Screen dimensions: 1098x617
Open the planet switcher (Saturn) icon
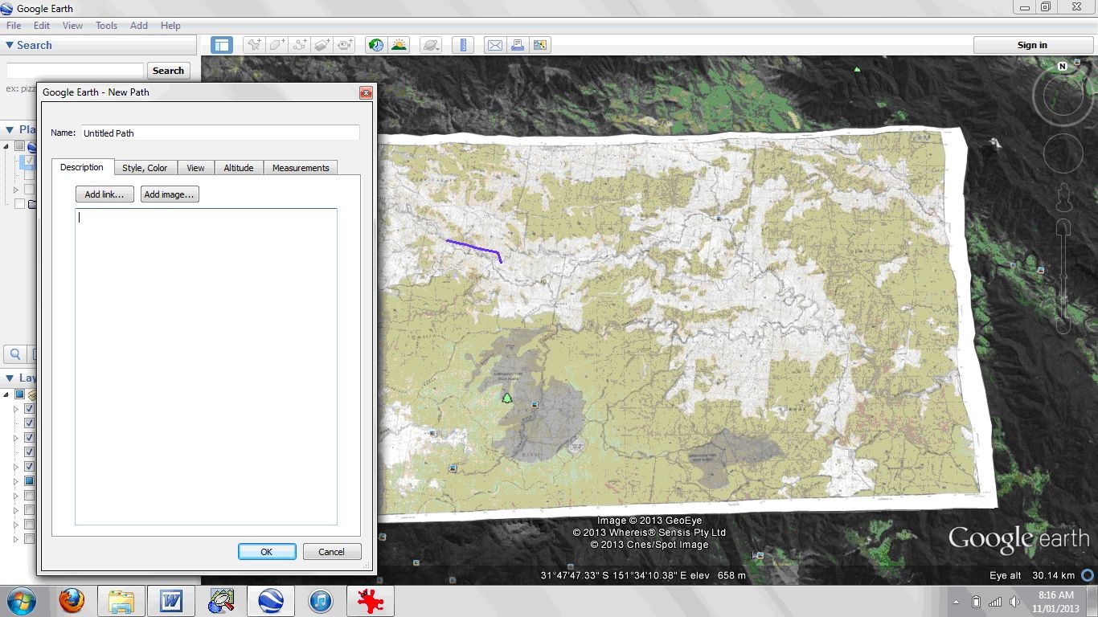point(431,45)
